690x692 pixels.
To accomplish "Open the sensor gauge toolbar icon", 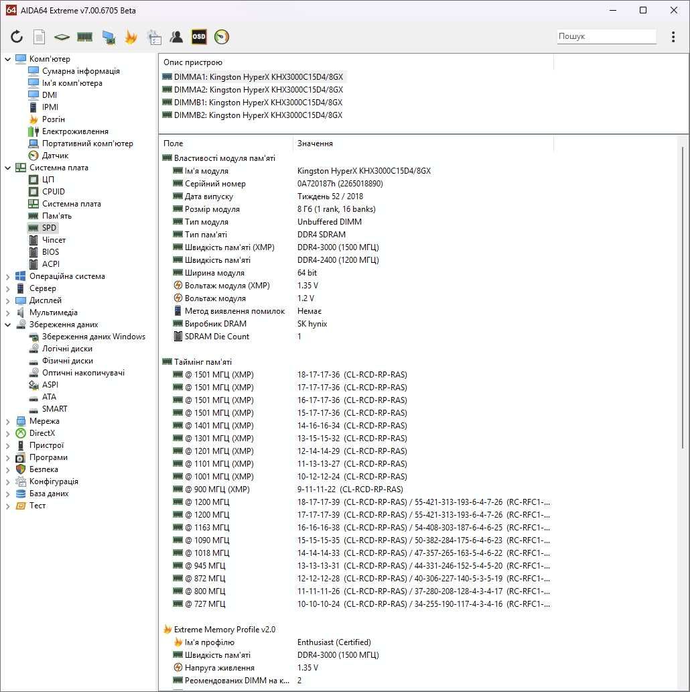I will pyautogui.click(x=222, y=37).
